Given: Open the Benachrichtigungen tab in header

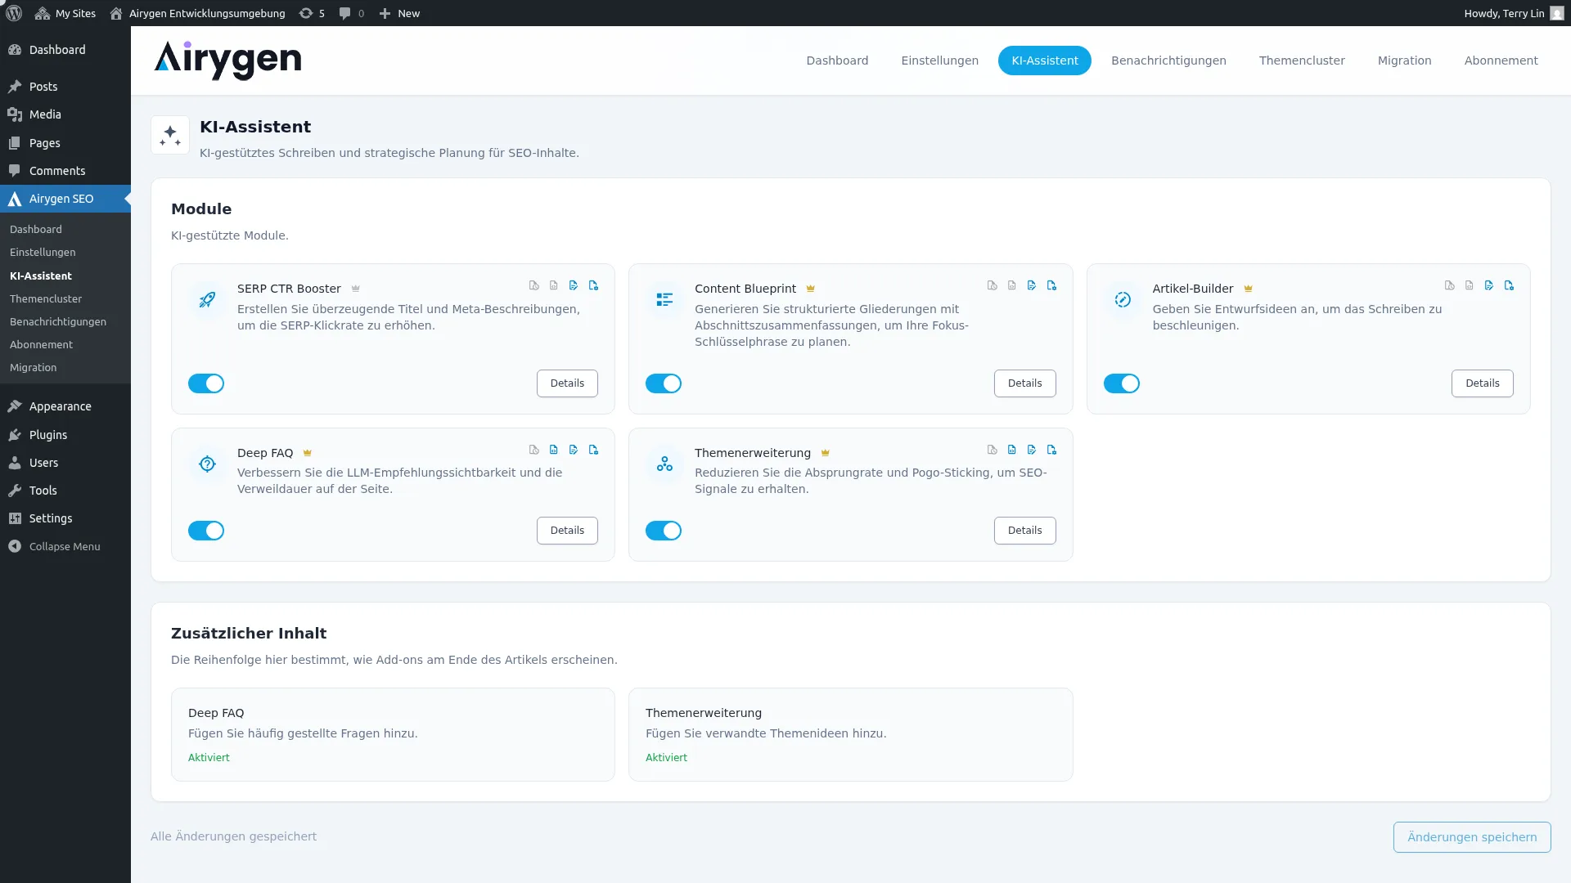Looking at the screenshot, I should pos(1168,61).
